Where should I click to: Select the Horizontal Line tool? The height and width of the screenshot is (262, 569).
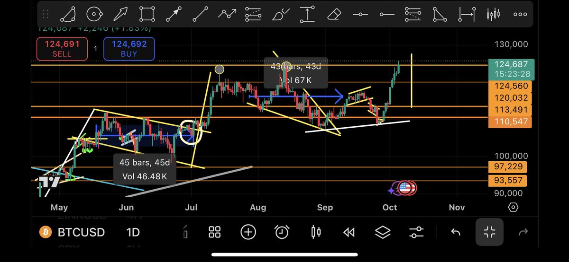360,14
